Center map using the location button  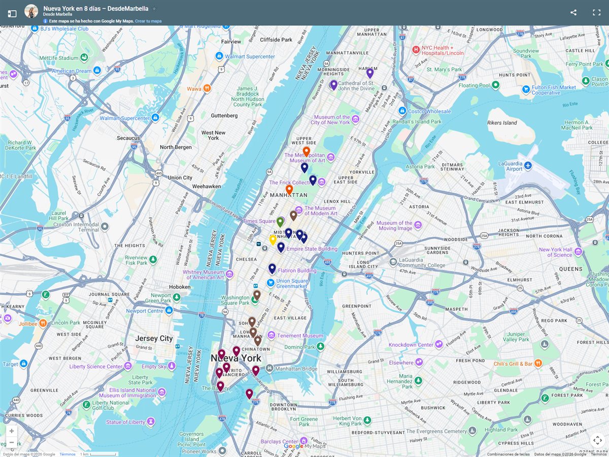tap(597, 440)
